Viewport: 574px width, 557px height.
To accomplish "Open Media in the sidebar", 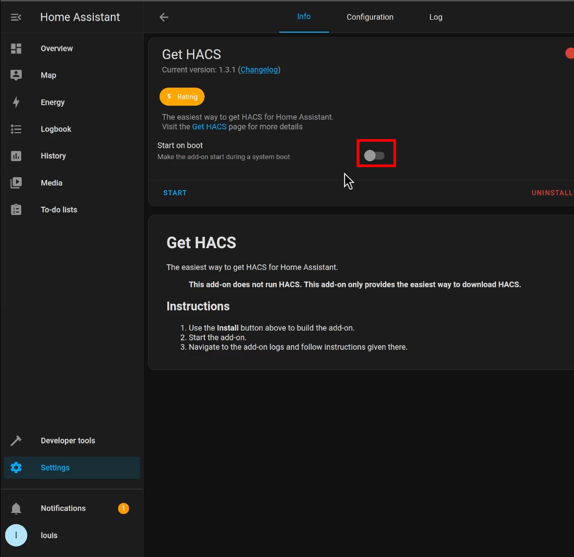I will 72,183.
